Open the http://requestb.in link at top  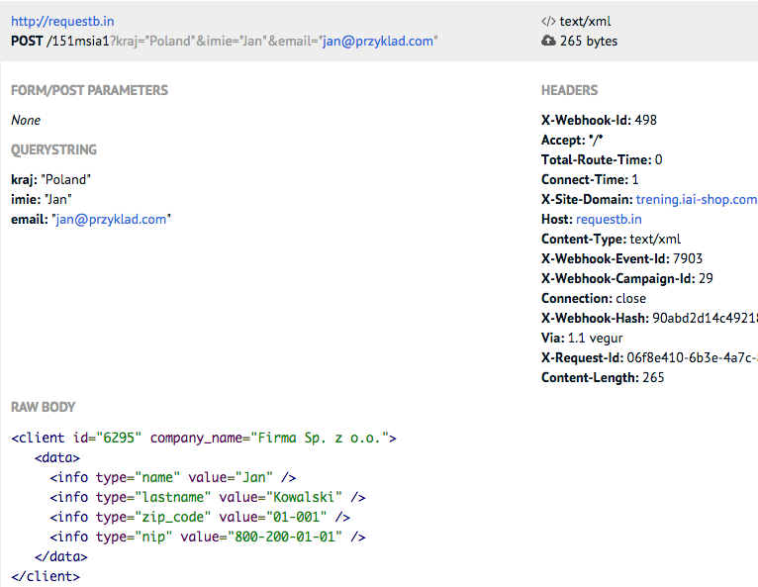tap(62, 21)
